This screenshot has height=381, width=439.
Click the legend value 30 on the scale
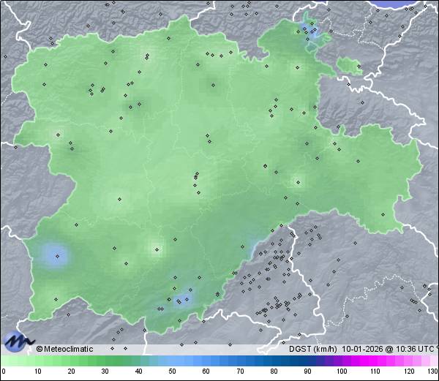tap(105, 371)
